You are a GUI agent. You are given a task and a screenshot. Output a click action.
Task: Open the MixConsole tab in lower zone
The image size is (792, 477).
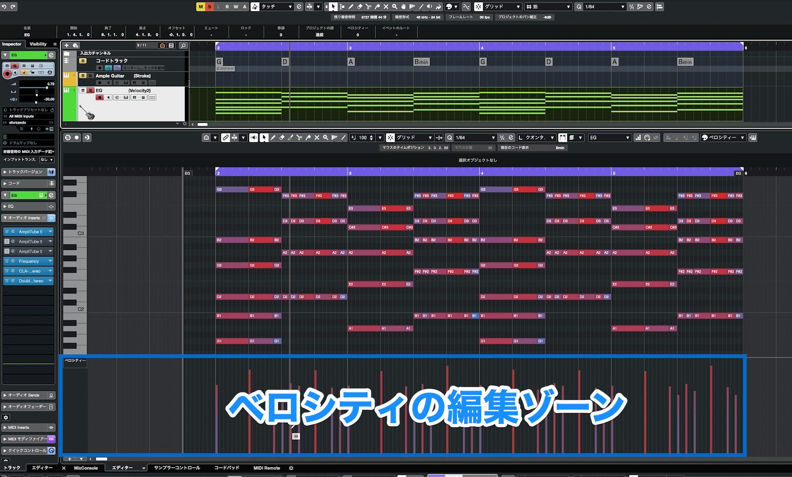(85, 468)
